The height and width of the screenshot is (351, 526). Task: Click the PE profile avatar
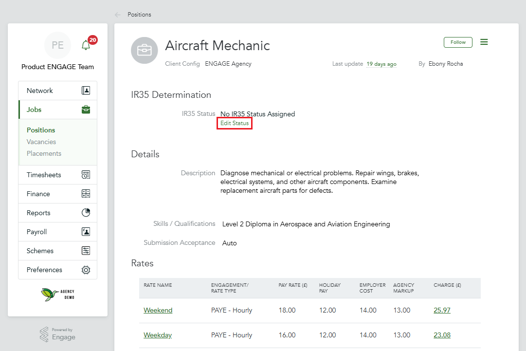tap(58, 45)
